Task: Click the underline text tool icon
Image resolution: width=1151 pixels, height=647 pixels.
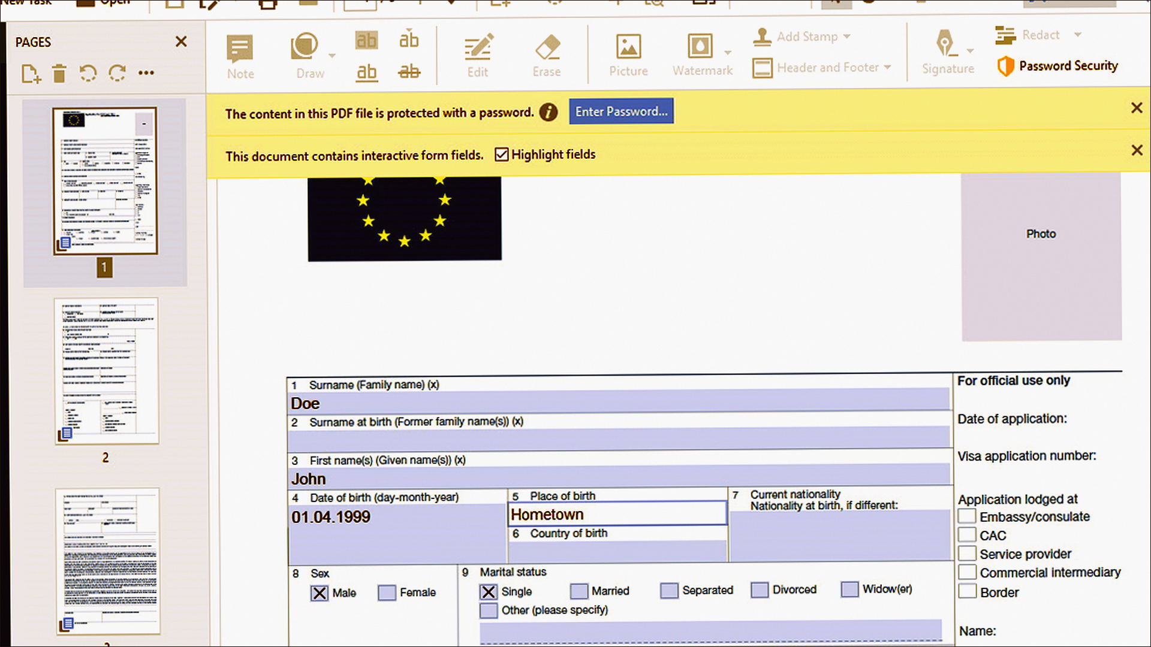Action: pyautogui.click(x=366, y=72)
